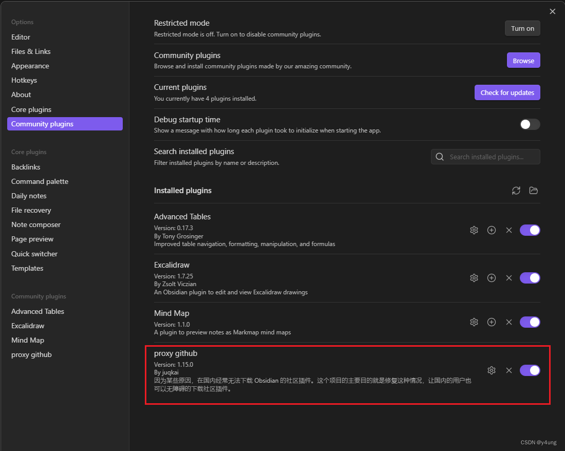Viewport: 565px width, 451px height.
Task: Add hotkey for Mind Map plugin
Action: (x=492, y=322)
